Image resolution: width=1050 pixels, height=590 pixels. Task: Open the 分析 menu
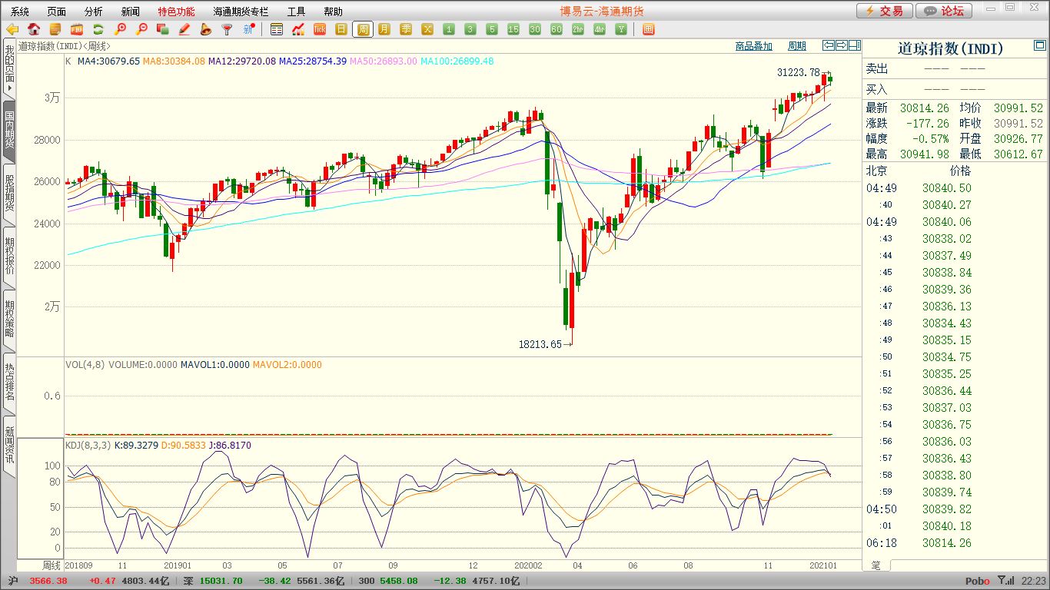(94, 12)
